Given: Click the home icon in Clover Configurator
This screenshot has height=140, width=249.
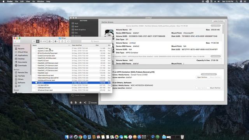Looking at the screenshot, I should coord(81,103).
